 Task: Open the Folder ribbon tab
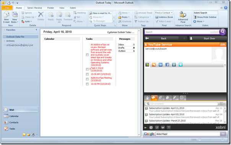coord(50,8)
